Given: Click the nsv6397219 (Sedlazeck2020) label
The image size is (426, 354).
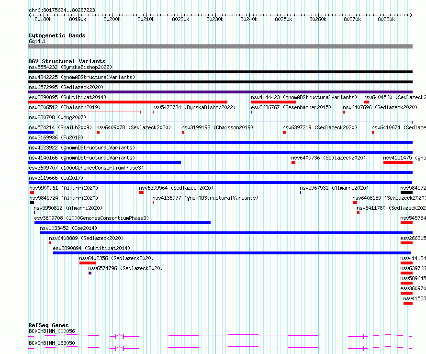Looking at the screenshot, I should [320, 127].
